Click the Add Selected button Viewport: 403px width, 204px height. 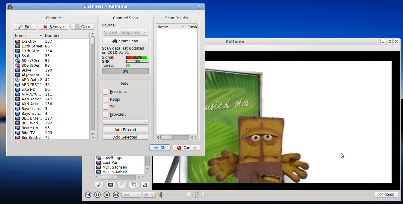click(x=125, y=137)
